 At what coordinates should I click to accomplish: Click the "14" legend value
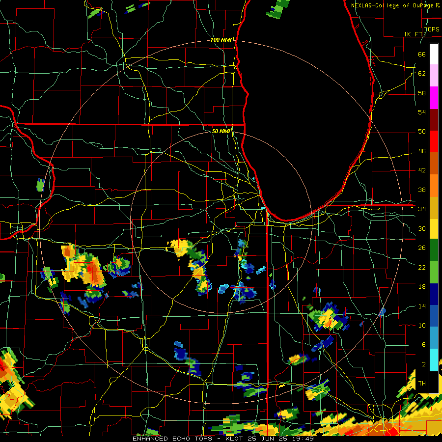pyautogui.click(x=422, y=306)
